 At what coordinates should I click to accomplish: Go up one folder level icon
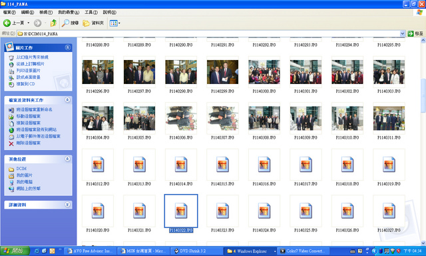click(x=53, y=23)
